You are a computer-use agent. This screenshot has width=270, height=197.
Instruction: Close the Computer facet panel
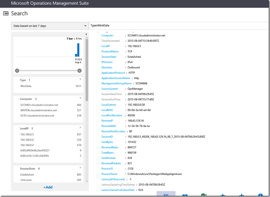coord(80,98)
